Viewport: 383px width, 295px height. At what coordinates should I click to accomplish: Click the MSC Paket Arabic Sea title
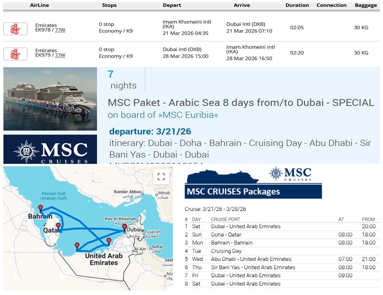coord(241,103)
